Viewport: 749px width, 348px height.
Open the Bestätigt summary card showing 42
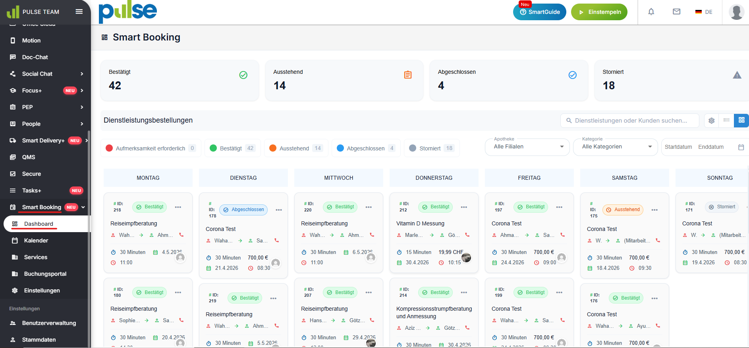pos(180,80)
